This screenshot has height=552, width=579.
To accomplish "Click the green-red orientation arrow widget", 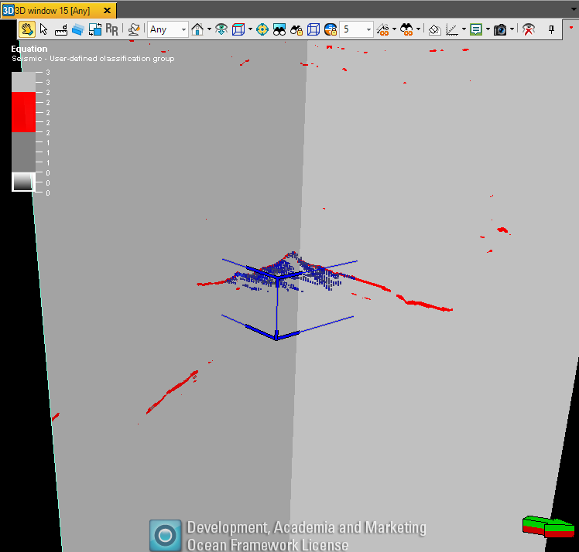I will [548, 526].
